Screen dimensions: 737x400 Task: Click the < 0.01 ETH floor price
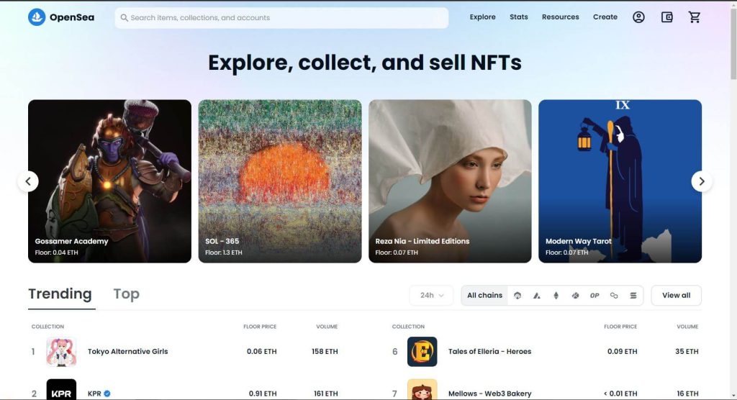620,394
